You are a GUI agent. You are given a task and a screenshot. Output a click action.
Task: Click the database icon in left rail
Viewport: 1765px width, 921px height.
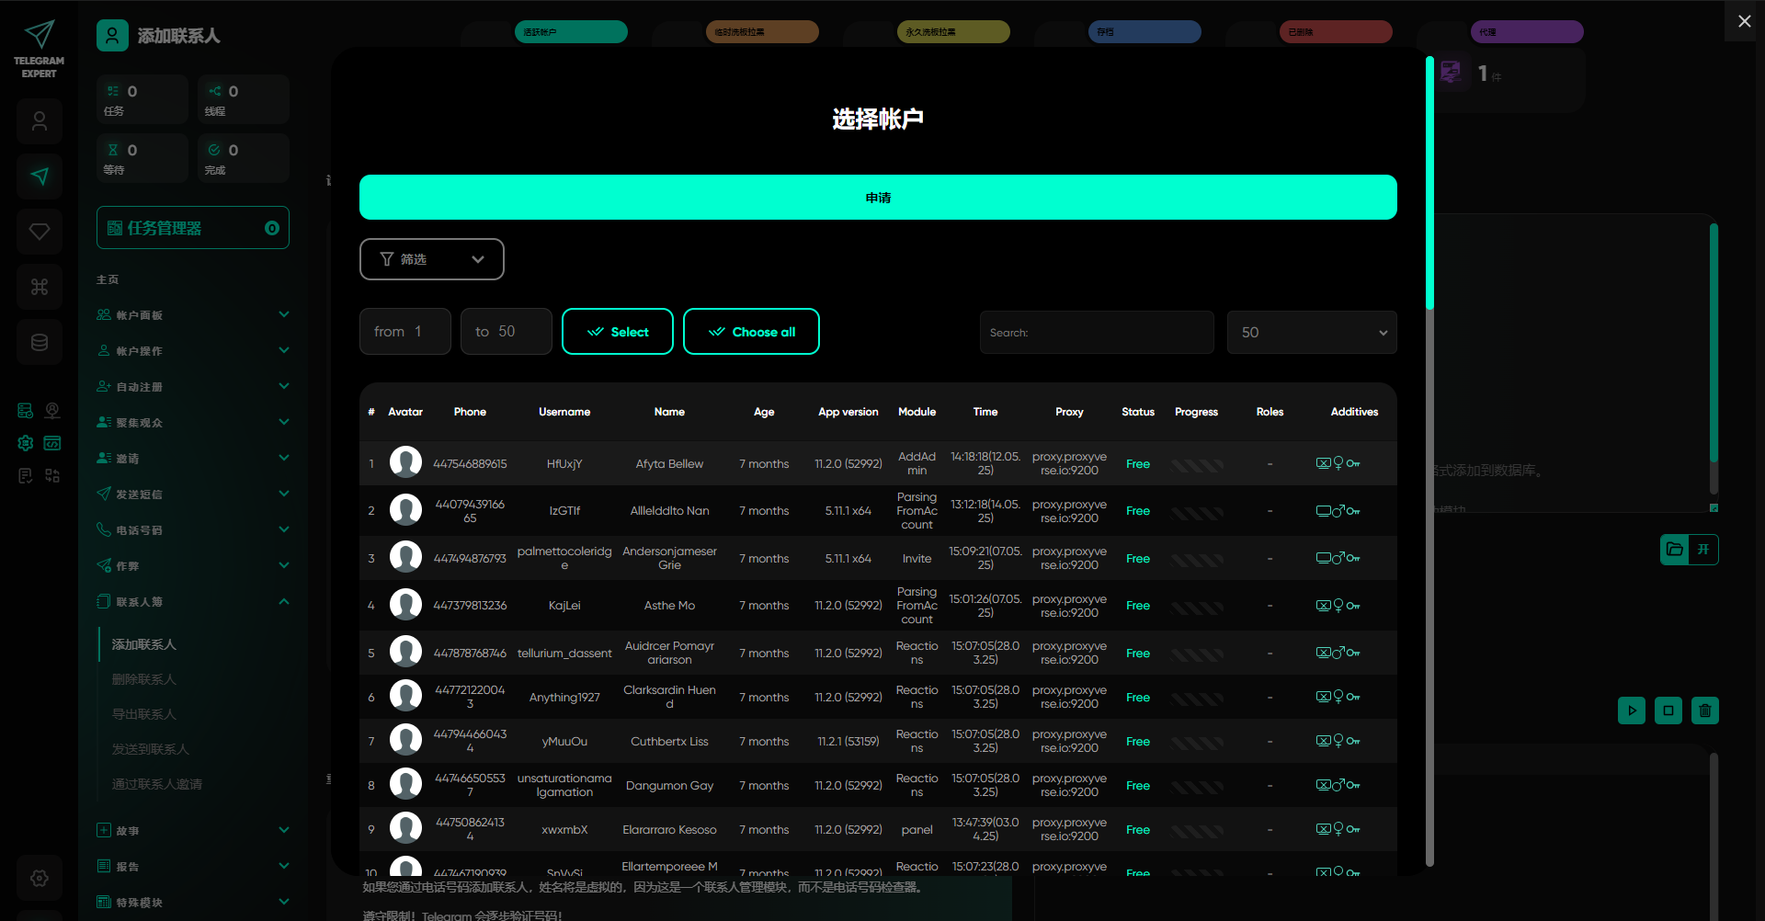point(39,342)
